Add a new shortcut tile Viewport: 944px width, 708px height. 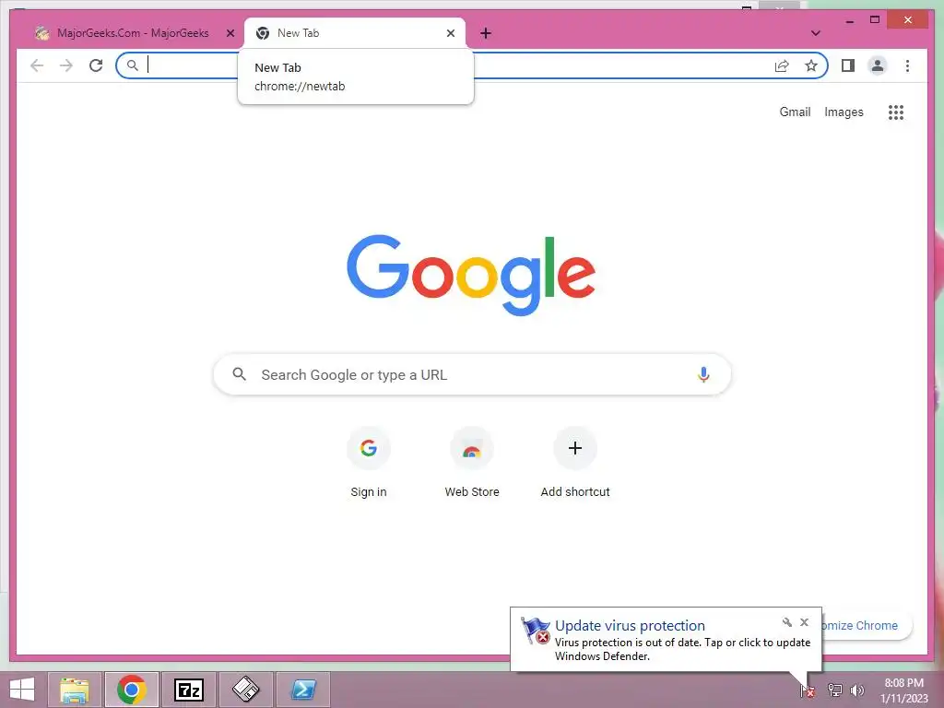[575, 463]
